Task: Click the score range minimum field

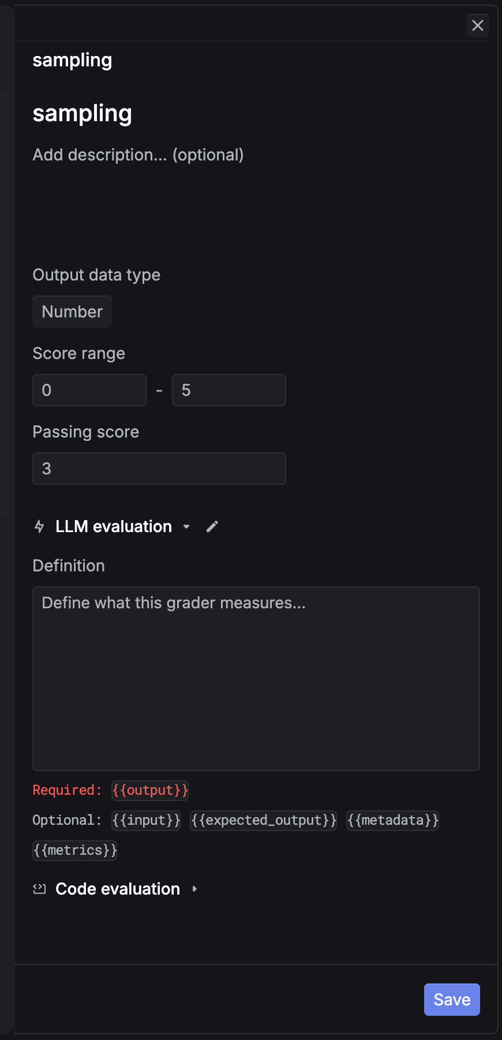Action: point(89,390)
